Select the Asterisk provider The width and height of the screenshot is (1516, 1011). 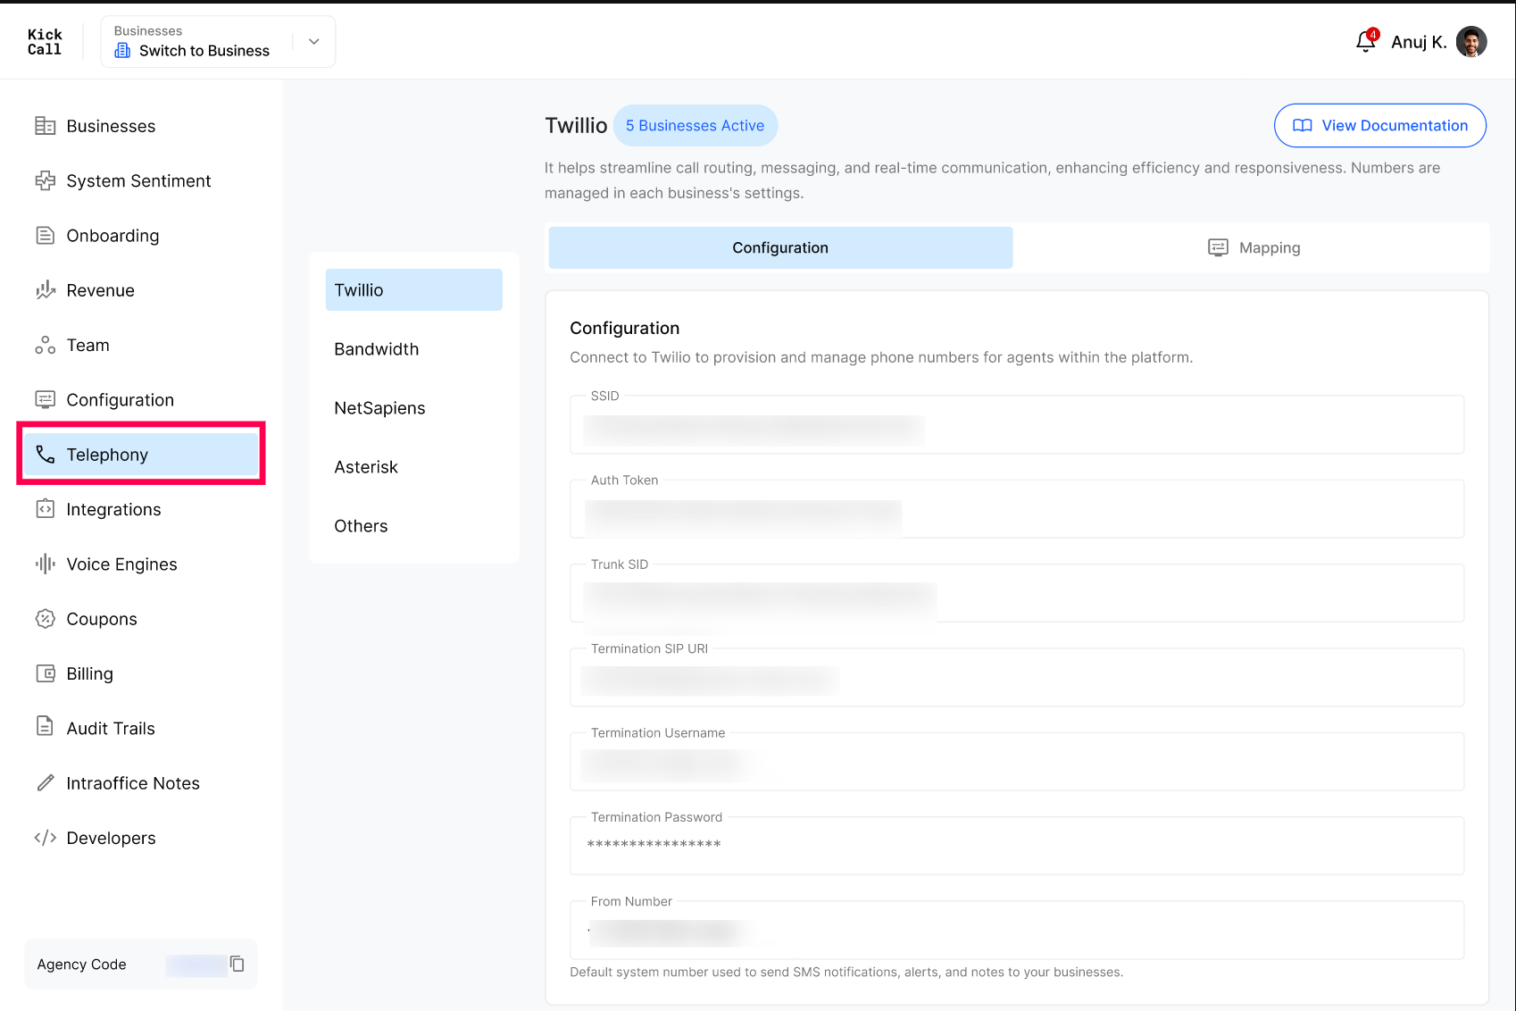413,466
